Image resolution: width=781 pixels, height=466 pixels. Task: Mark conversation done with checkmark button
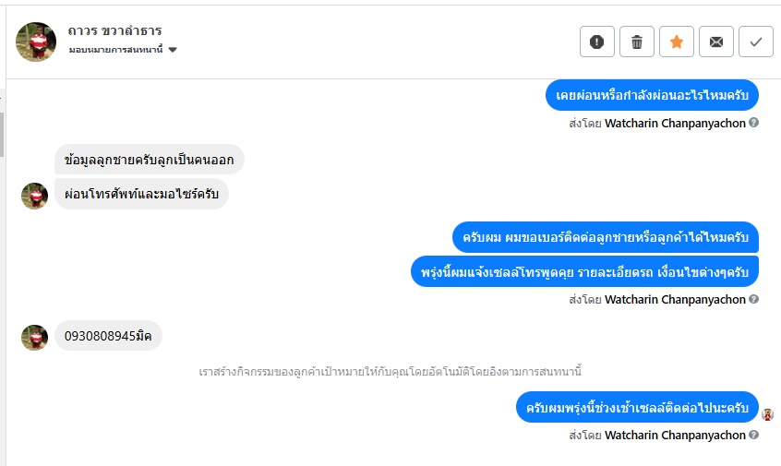pyautogui.click(x=756, y=42)
